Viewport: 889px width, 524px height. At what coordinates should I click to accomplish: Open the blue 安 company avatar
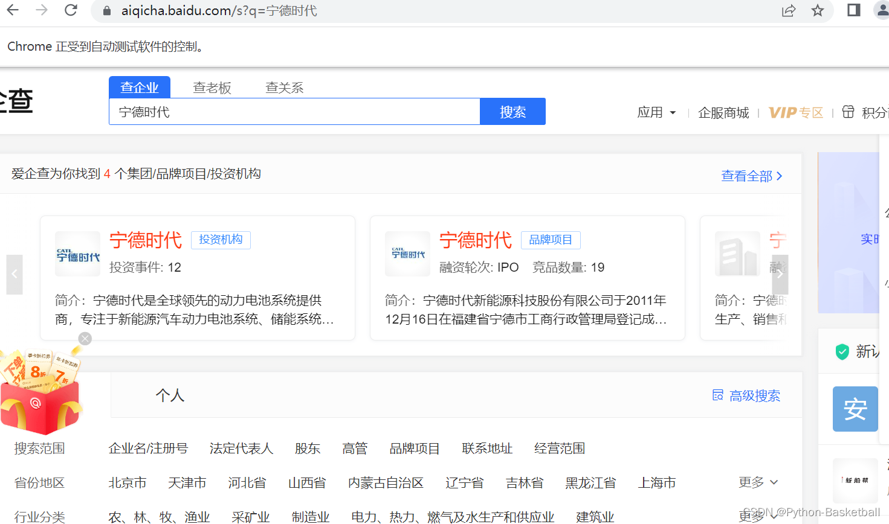[x=855, y=409]
